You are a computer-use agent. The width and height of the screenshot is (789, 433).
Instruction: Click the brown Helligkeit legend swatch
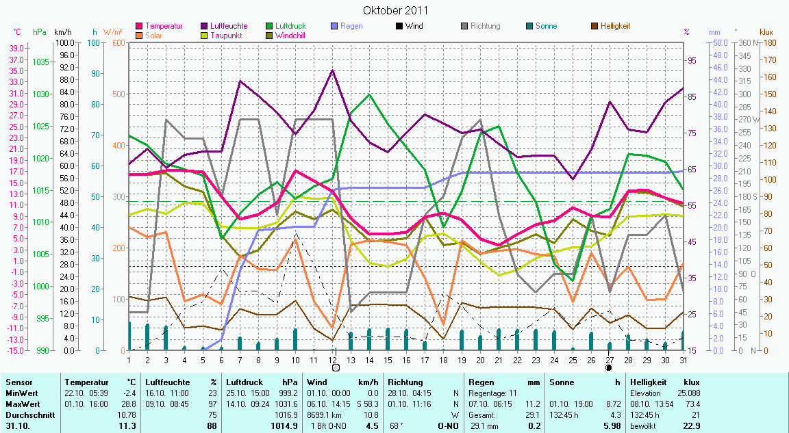[x=595, y=27]
